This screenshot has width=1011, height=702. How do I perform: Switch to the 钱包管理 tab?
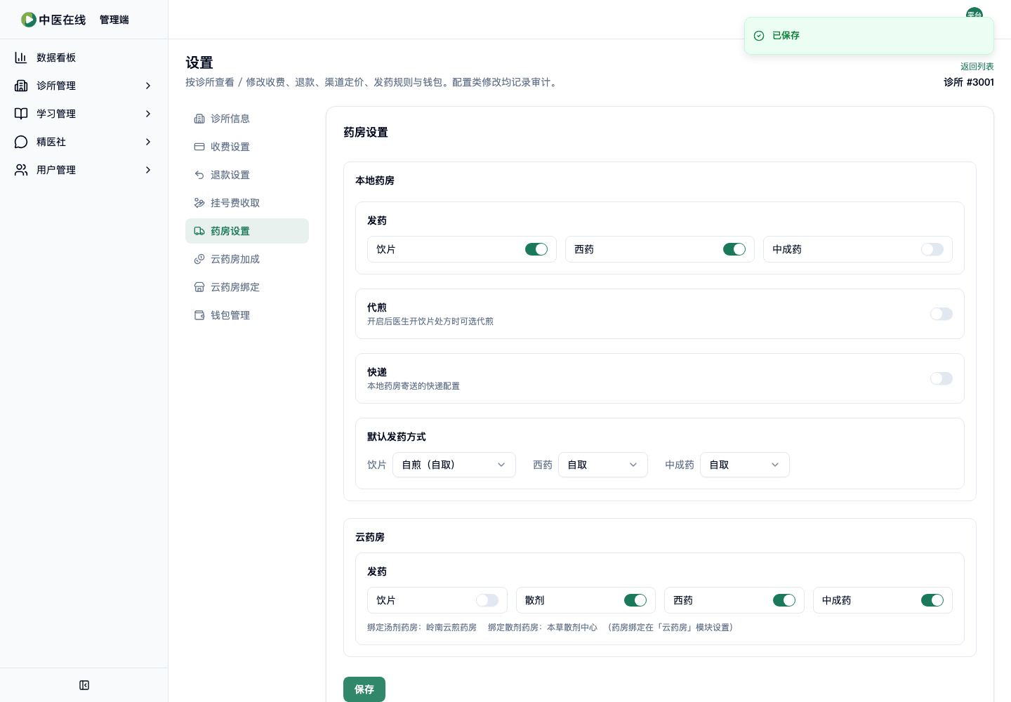[x=247, y=315]
